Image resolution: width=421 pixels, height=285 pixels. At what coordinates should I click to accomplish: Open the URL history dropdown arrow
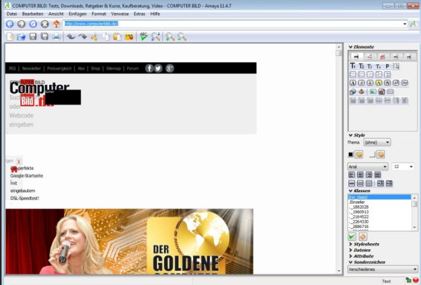click(404, 24)
